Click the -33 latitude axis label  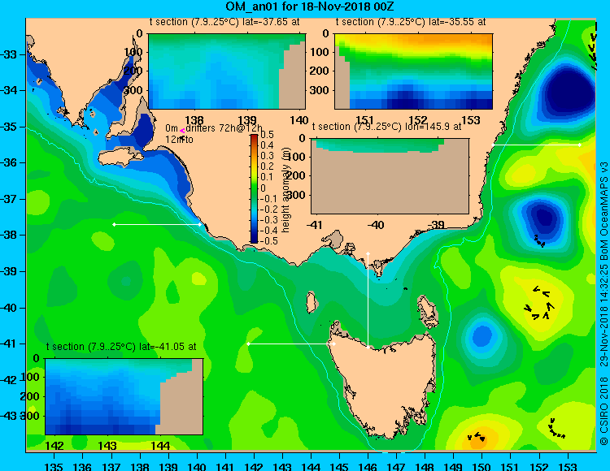tap(9, 54)
